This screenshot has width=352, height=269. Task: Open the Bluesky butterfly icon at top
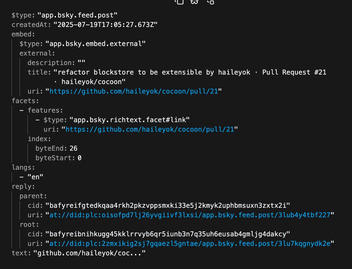pos(194,2)
